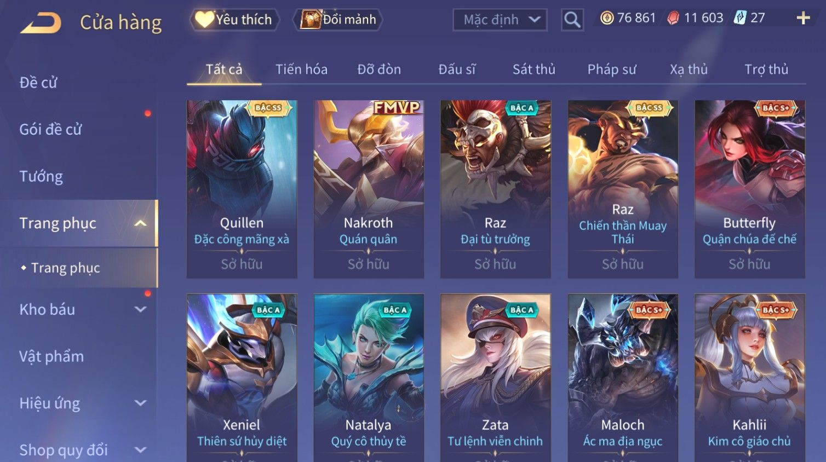The image size is (826, 462).
Task: Open Yêu thích heart favorites
Action: 235,20
